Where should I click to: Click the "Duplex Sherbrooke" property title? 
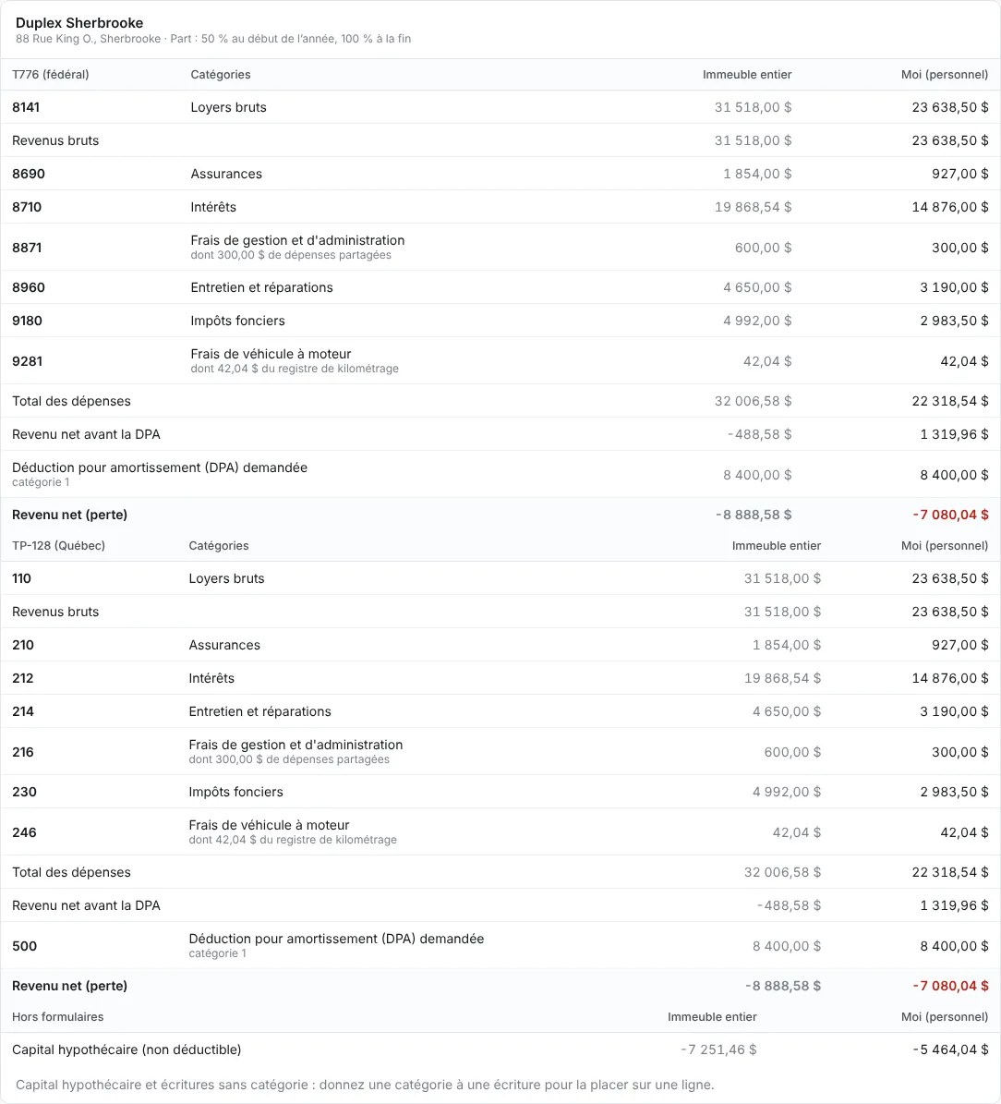79,23
